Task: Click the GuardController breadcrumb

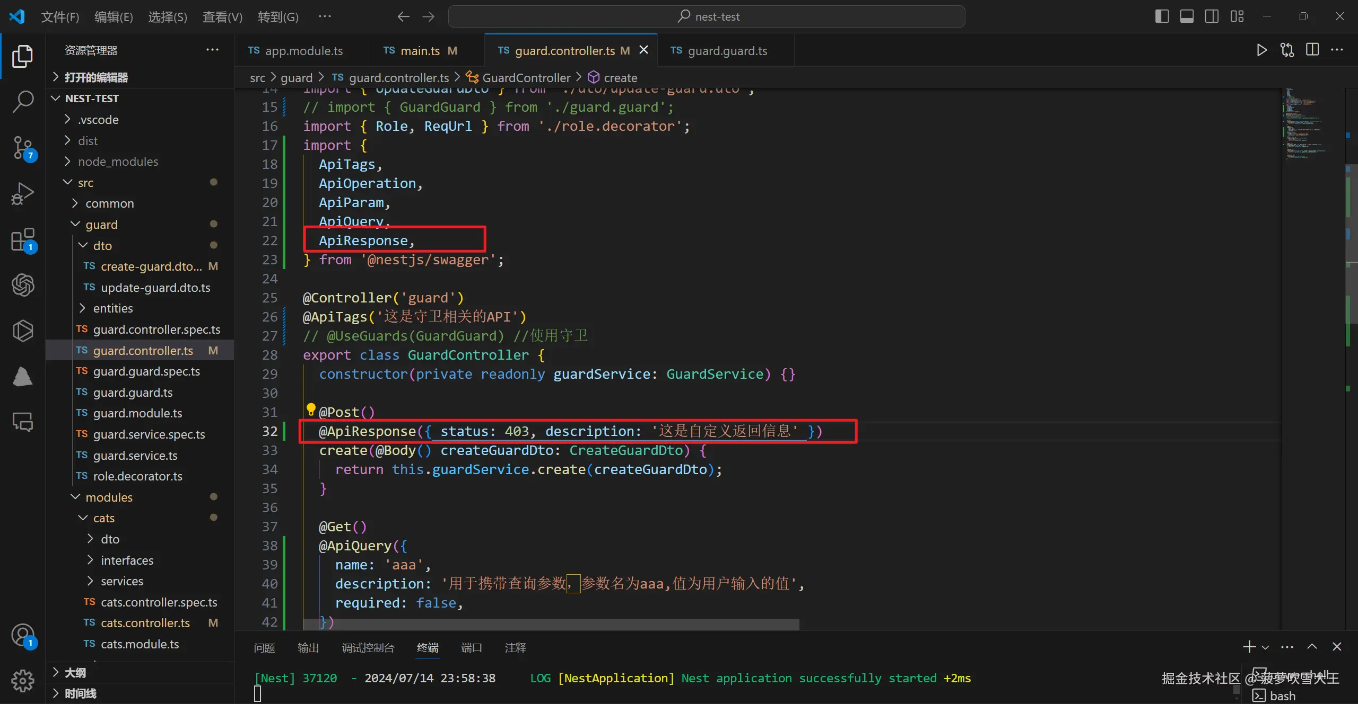Action: pyautogui.click(x=526, y=78)
